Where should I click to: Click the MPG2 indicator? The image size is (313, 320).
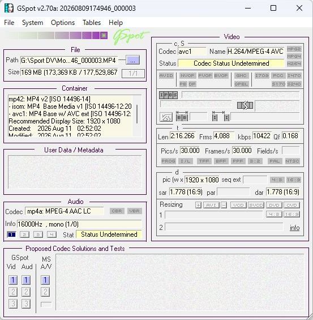[x=294, y=49]
